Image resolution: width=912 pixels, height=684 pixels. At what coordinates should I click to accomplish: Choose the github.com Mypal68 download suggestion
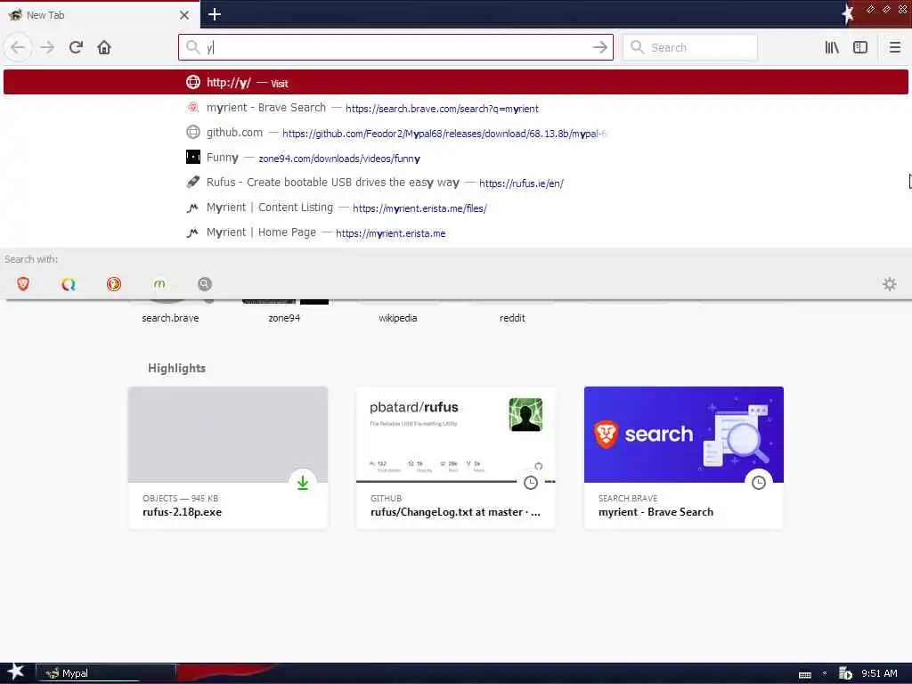click(456, 133)
